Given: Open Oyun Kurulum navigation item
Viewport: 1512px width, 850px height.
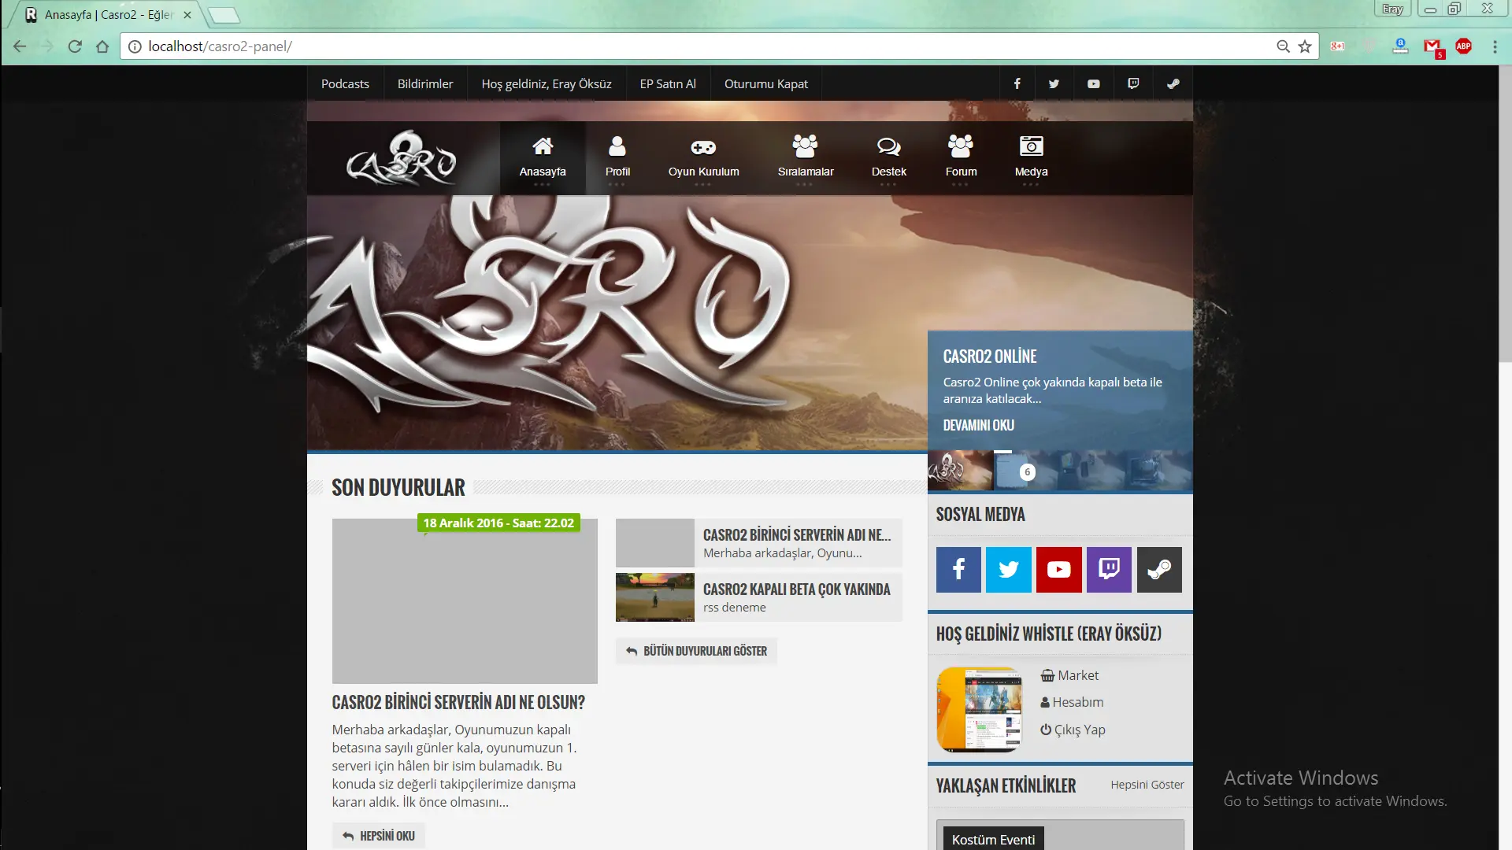Looking at the screenshot, I should [x=703, y=158].
